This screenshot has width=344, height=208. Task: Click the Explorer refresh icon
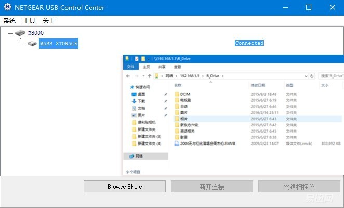(x=312, y=76)
